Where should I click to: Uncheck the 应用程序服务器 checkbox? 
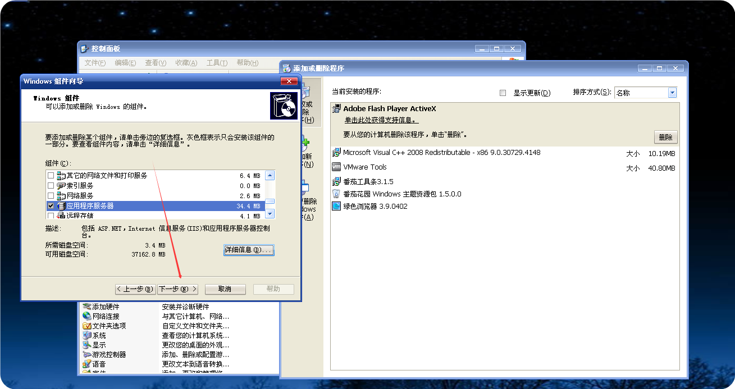click(x=51, y=206)
